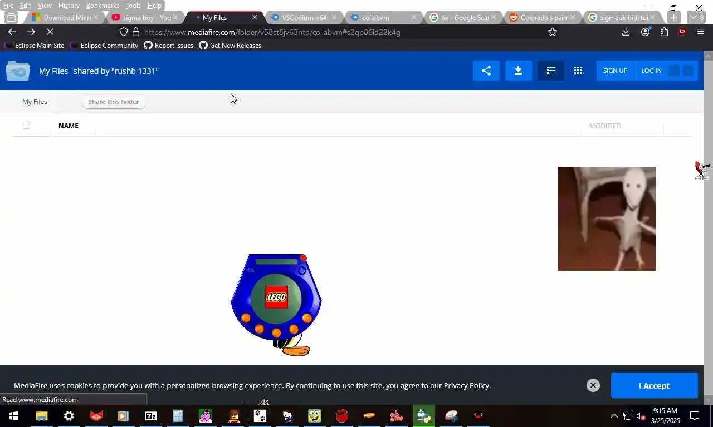
Task: Open the extensions puzzle icon
Action: pyautogui.click(x=664, y=32)
